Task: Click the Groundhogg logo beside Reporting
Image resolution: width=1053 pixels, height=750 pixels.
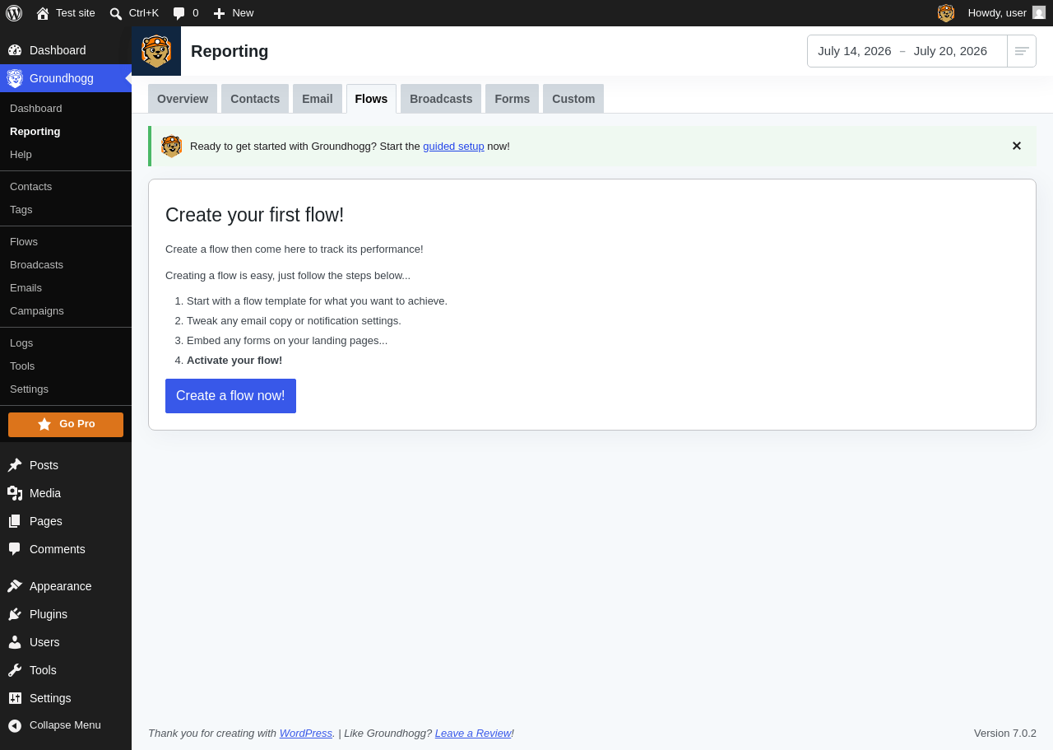Action: coord(156,51)
